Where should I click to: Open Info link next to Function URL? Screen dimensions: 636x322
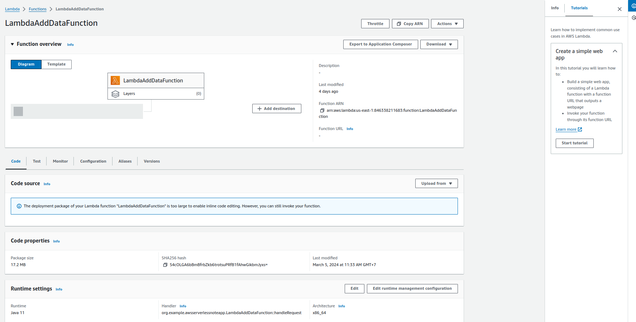click(350, 129)
